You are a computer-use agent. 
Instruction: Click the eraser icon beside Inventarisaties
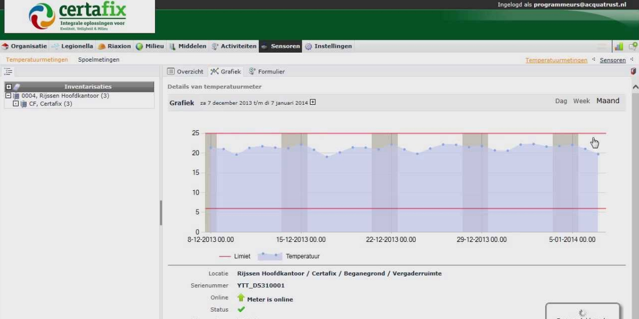[x=17, y=87]
